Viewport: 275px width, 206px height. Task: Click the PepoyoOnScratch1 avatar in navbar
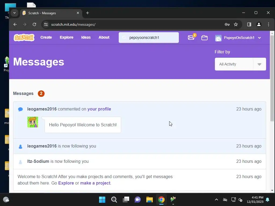point(218,38)
